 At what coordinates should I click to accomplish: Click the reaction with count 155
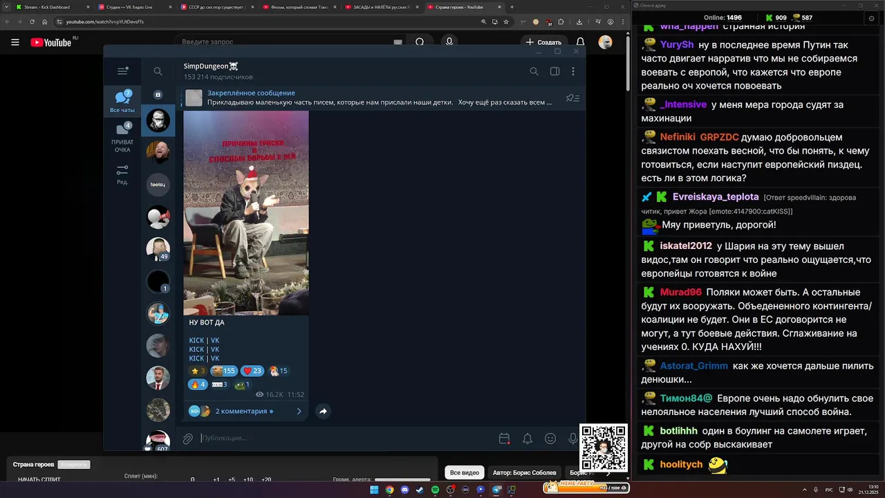coord(223,371)
